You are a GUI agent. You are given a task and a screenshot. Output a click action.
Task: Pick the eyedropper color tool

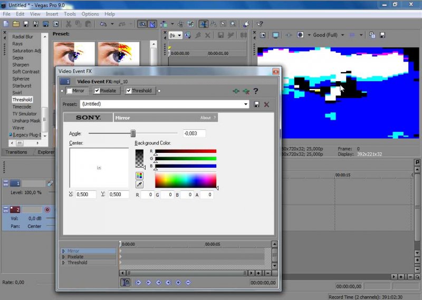point(139,185)
